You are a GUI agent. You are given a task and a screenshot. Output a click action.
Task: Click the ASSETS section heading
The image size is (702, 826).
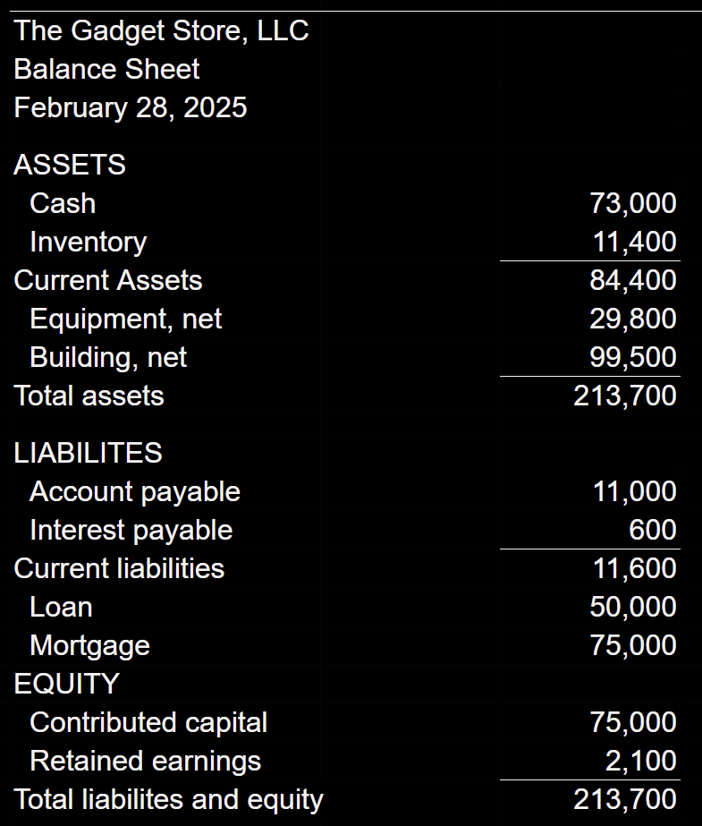[x=70, y=165]
